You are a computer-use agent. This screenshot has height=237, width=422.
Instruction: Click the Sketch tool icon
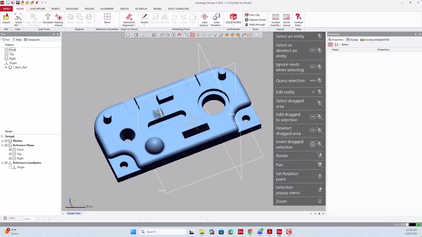(x=144, y=19)
